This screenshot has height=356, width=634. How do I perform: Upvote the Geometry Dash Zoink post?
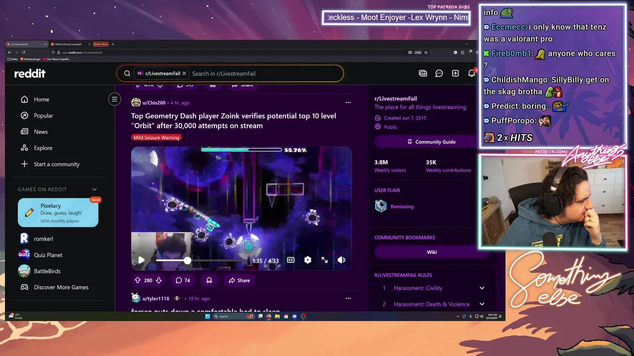(x=138, y=280)
